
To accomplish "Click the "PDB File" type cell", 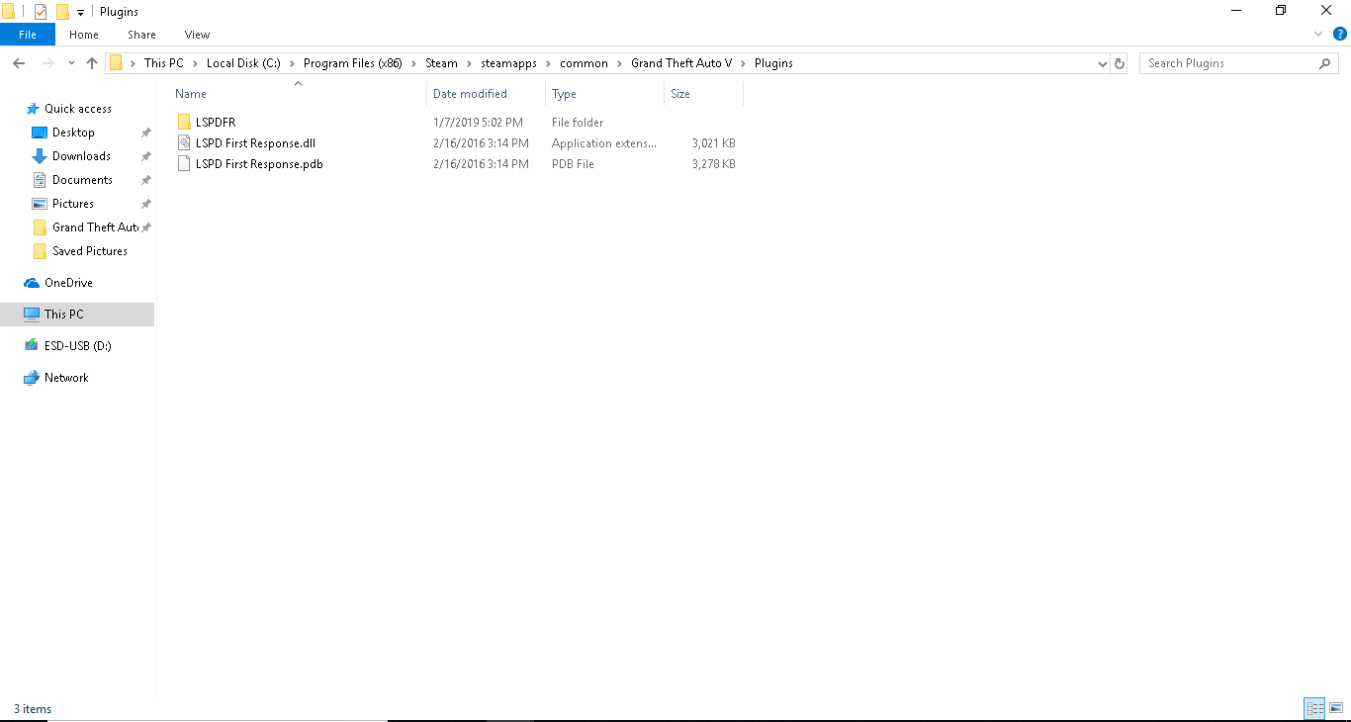I will point(573,164).
